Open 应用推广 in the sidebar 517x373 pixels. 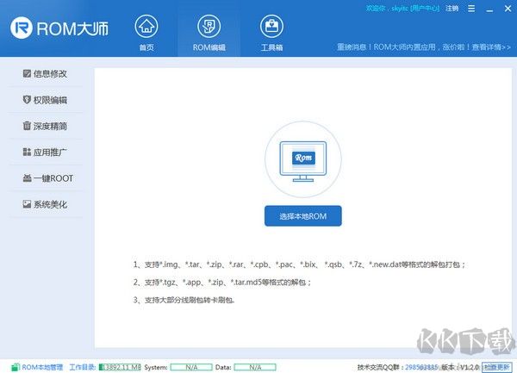pos(45,152)
